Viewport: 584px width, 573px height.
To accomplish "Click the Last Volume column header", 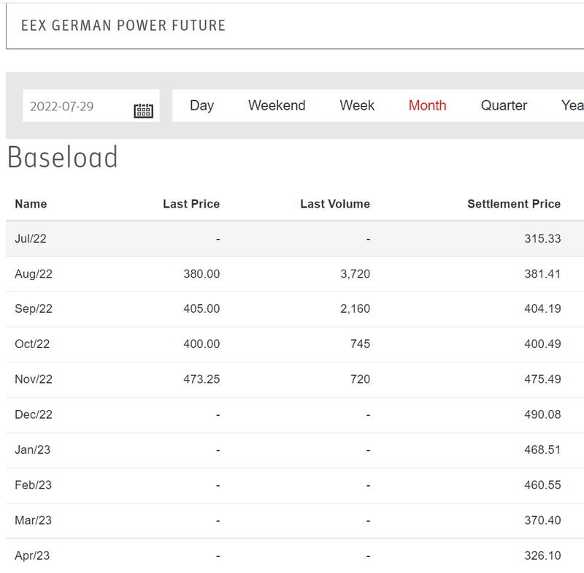I will (335, 204).
